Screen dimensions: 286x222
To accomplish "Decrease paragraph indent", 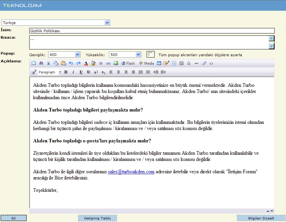I will 163,72.
